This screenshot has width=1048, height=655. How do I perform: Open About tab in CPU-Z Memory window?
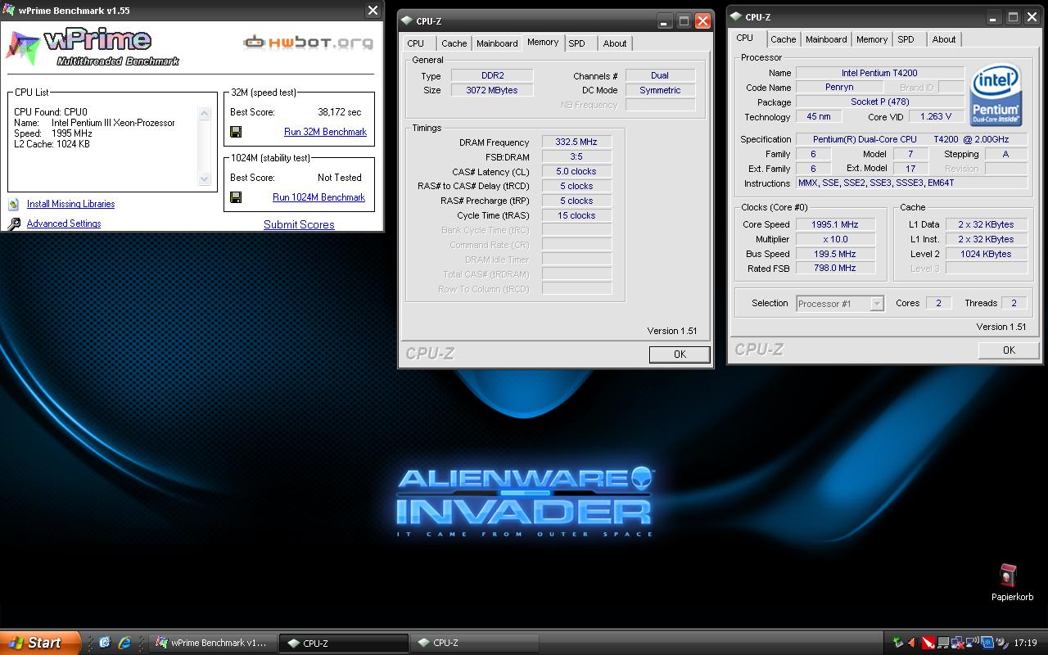pyautogui.click(x=615, y=43)
